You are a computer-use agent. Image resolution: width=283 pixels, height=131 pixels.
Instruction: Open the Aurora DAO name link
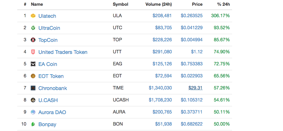pos(52,112)
